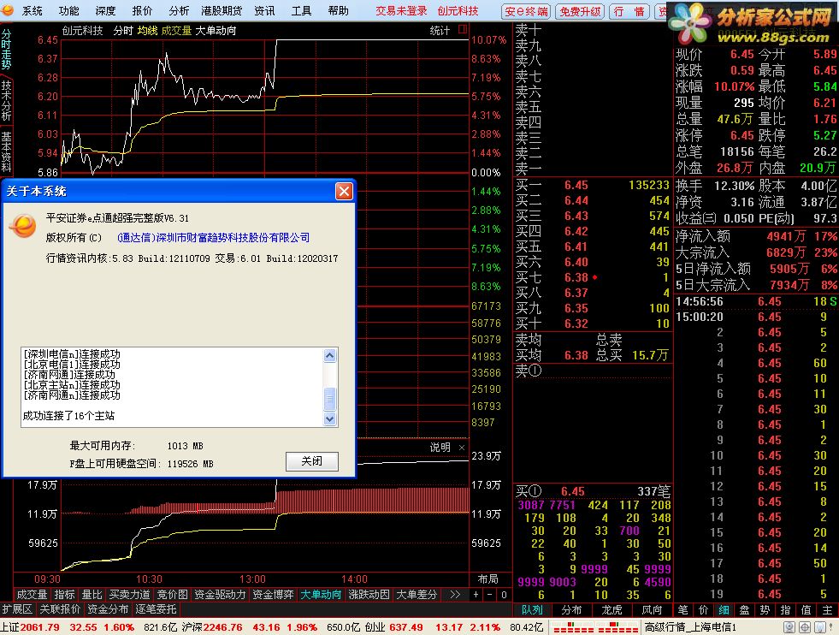The width and height of the screenshot is (839, 635).
Task: Click the app logo icon beside 系统
Action: tap(9, 10)
